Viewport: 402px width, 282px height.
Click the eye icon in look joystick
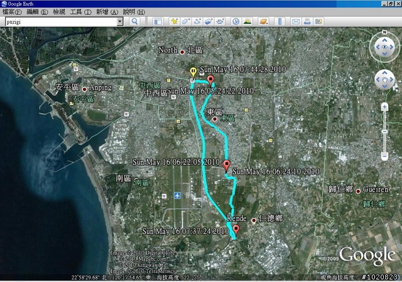pos(384,47)
